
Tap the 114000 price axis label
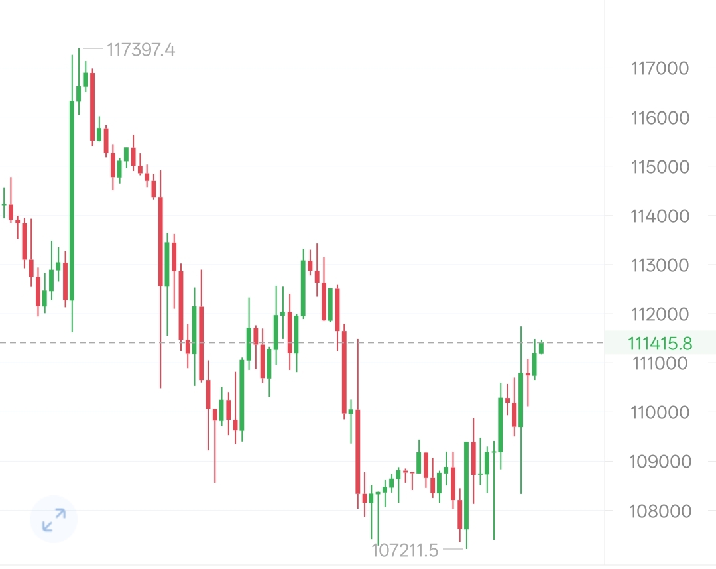pos(661,216)
